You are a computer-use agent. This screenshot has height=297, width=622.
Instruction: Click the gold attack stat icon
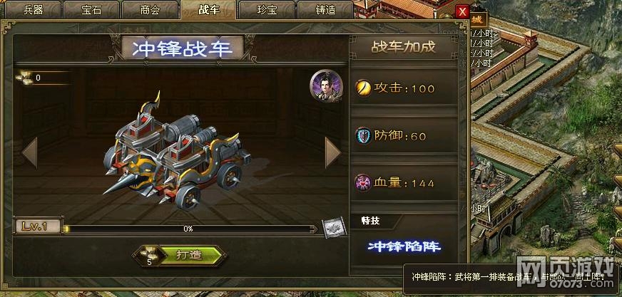coord(363,88)
